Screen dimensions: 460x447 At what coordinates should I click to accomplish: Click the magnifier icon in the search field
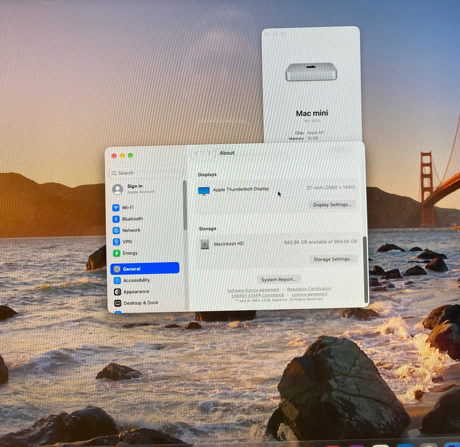click(114, 173)
